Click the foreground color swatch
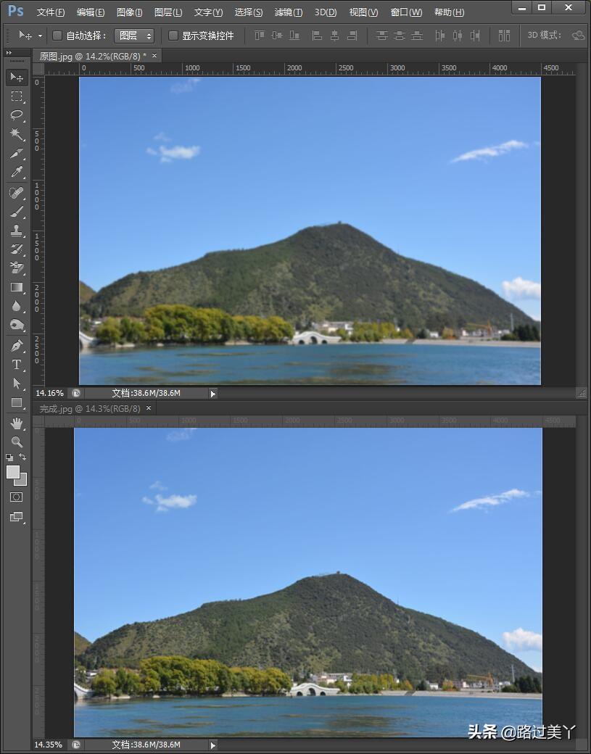 click(13, 472)
